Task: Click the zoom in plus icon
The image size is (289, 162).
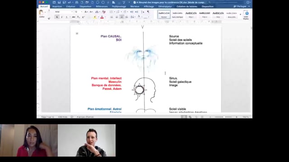Action: (x=237, y=117)
